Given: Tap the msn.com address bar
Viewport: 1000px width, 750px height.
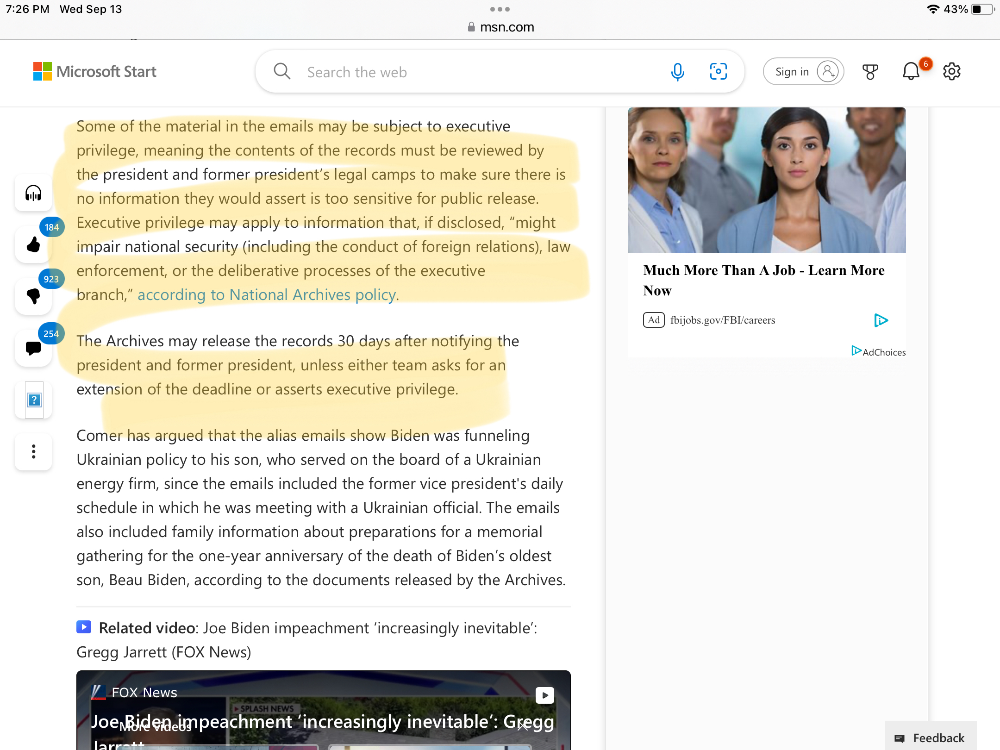Looking at the screenshot, I should coord(500,27).
